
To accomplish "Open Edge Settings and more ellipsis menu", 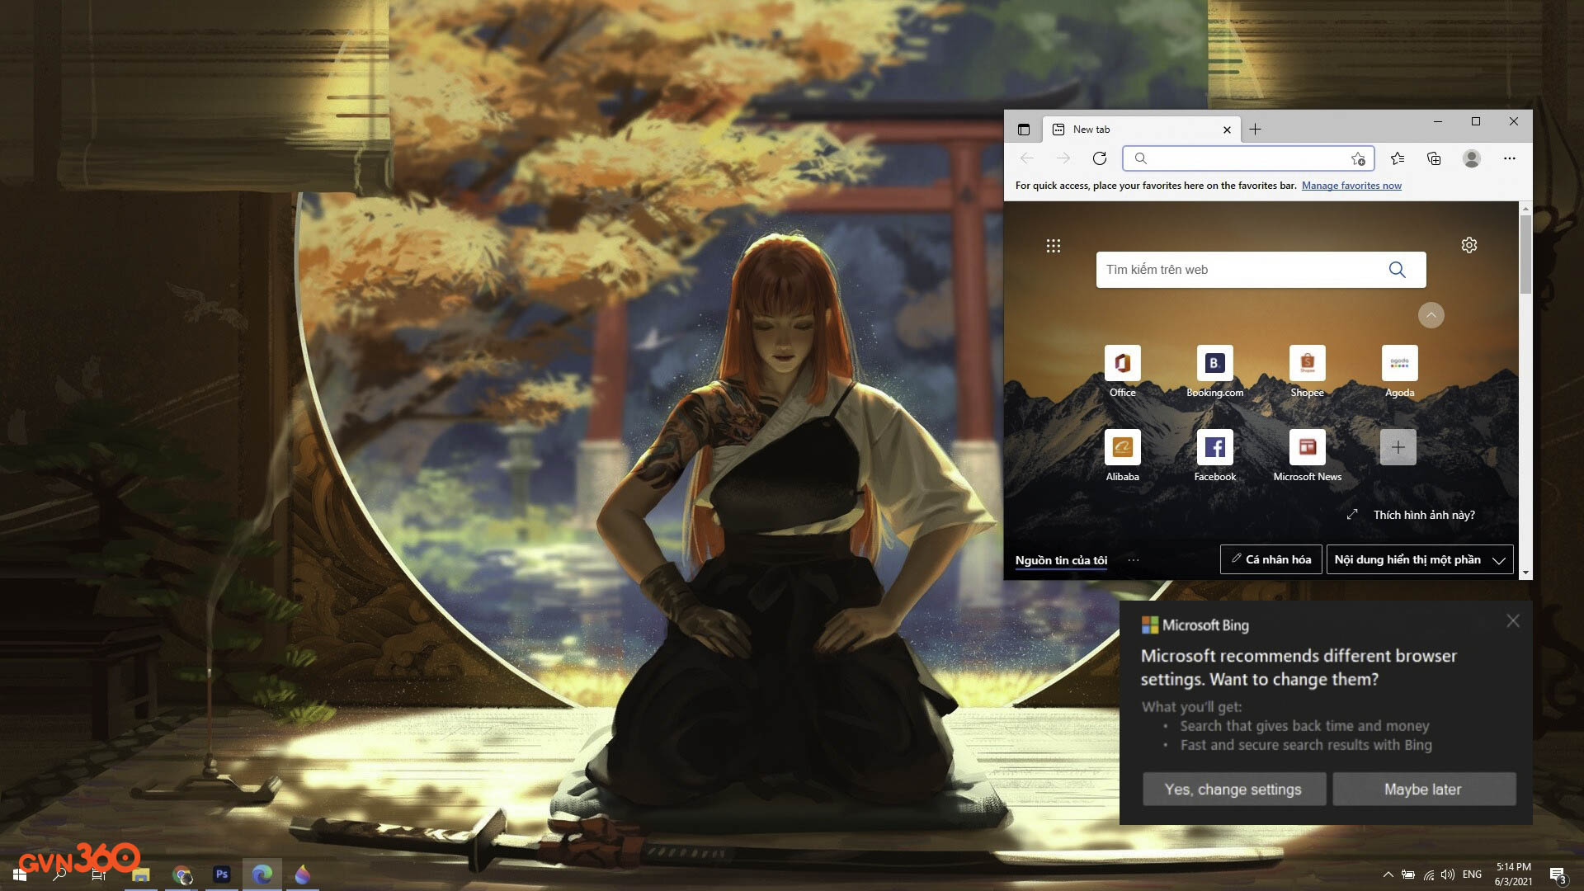I will point(1510,158).
